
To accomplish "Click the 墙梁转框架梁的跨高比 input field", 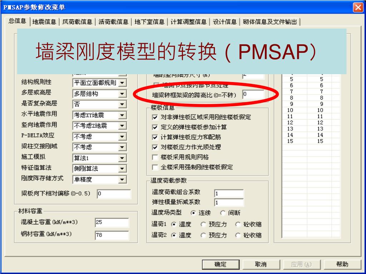I will [253, 94].
